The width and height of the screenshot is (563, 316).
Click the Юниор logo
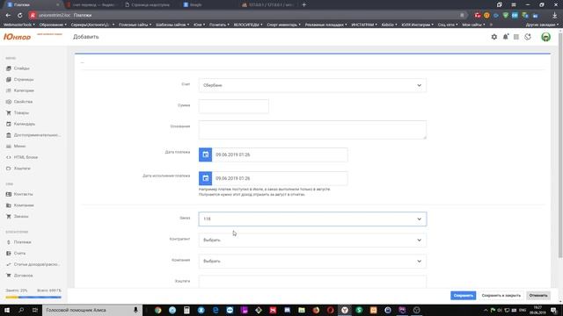(x=17, y=37)
